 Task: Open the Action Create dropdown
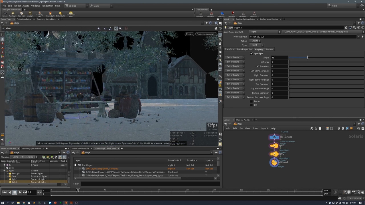pos(256,41)
